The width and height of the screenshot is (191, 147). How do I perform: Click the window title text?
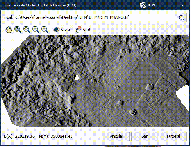(x=39, y=5)
